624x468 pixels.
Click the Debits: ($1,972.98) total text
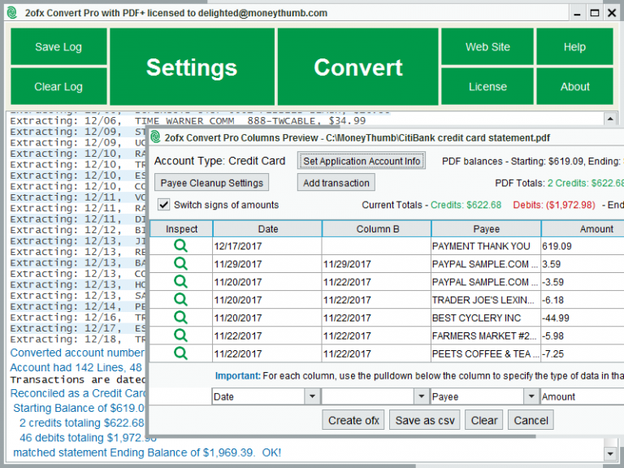tap(554, 205)
